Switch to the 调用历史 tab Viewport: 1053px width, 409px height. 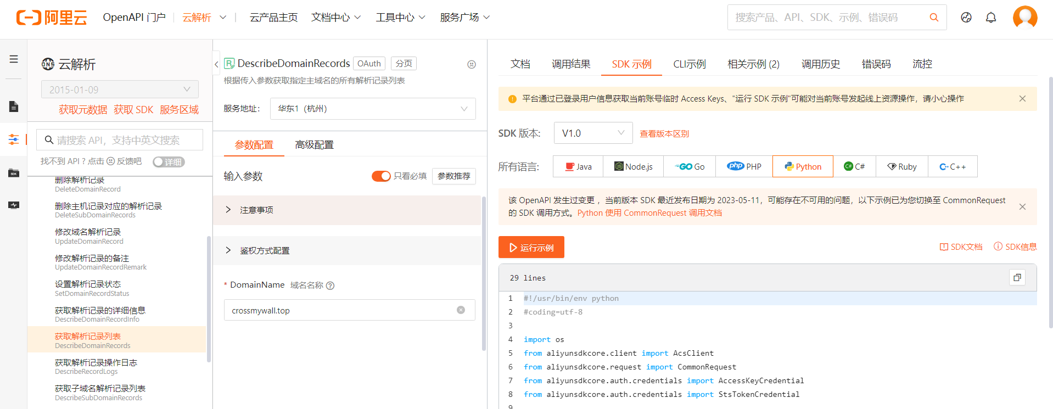[821, 64]
